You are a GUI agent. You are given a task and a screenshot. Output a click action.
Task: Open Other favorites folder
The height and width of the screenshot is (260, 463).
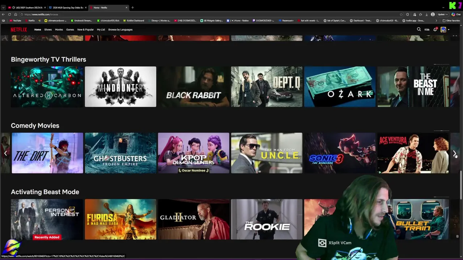click(451, 21)
